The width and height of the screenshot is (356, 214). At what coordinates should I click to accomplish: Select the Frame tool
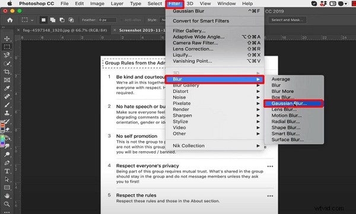tap(7, 80)
